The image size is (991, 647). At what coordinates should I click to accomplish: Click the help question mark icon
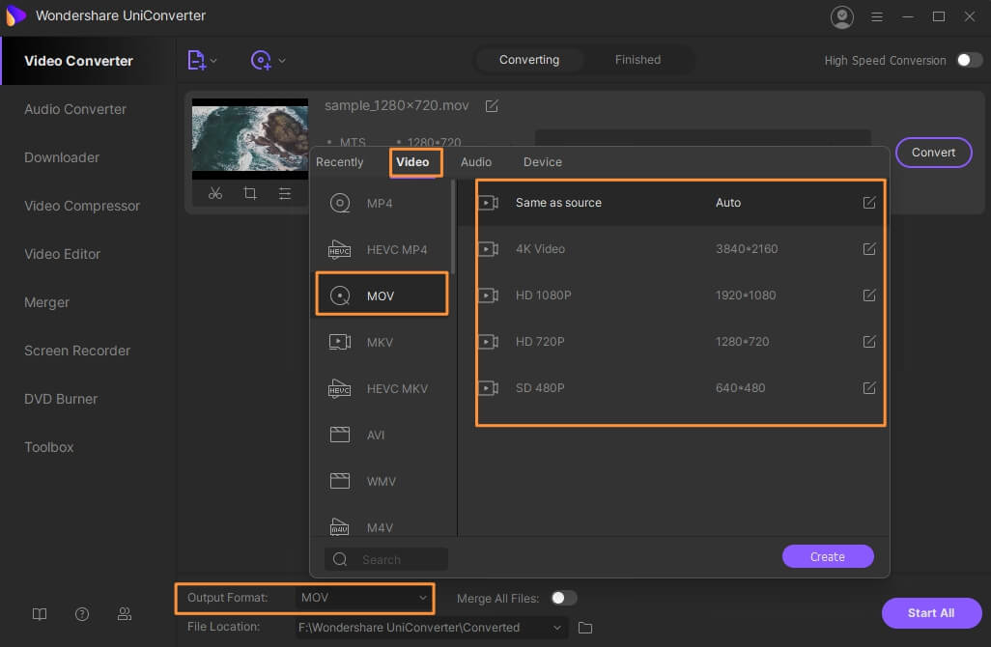pos(82,614)
